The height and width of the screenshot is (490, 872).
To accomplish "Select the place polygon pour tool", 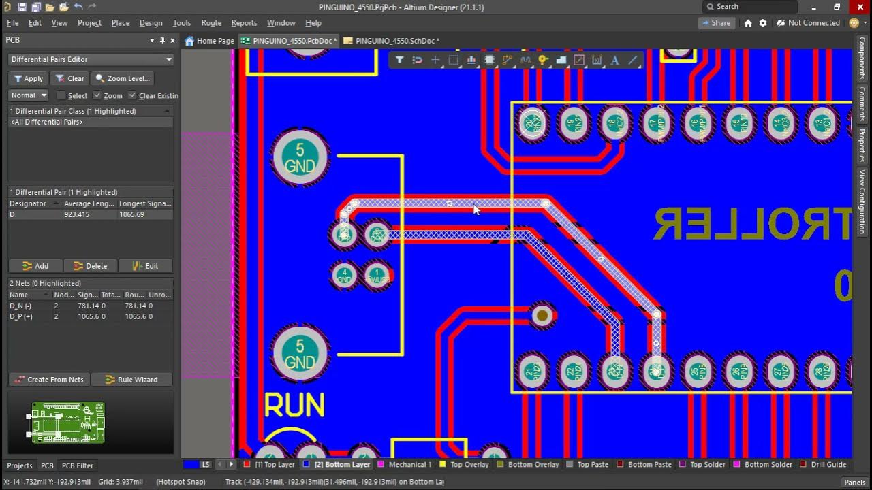I will (561, 60).
